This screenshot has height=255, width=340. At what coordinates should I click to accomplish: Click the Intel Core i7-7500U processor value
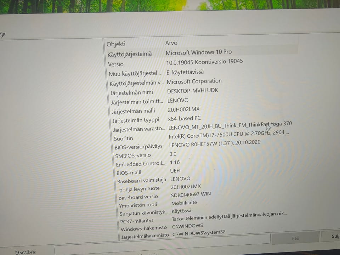pos(228,134)
